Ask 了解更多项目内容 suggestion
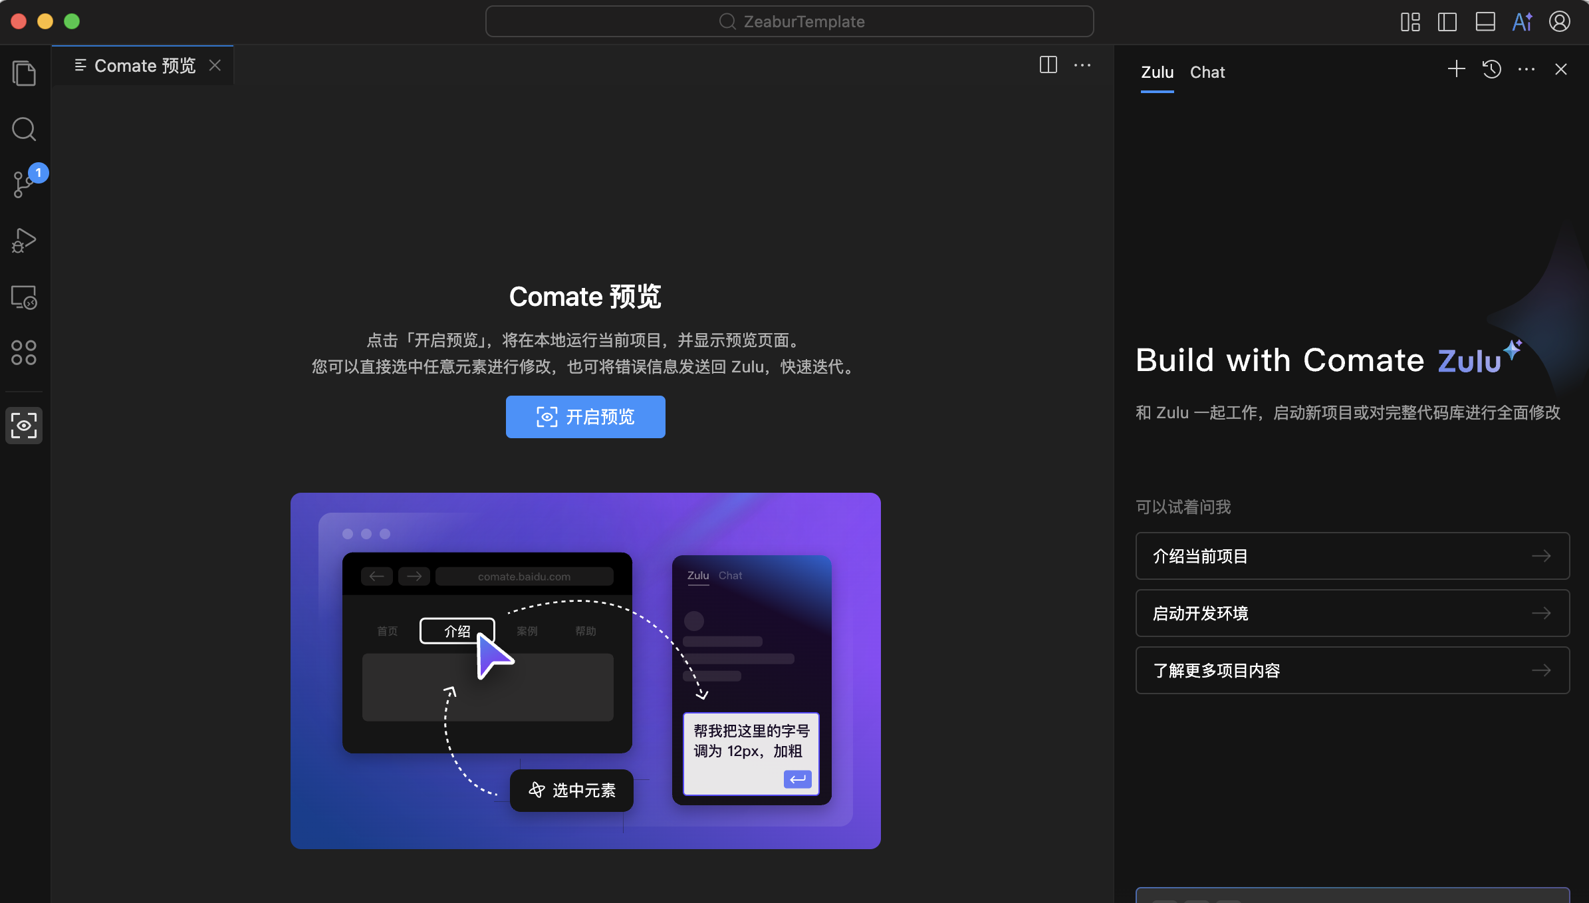This screenshot has width=1589, height=903. pyautogui.click(x=1352, y=670)
